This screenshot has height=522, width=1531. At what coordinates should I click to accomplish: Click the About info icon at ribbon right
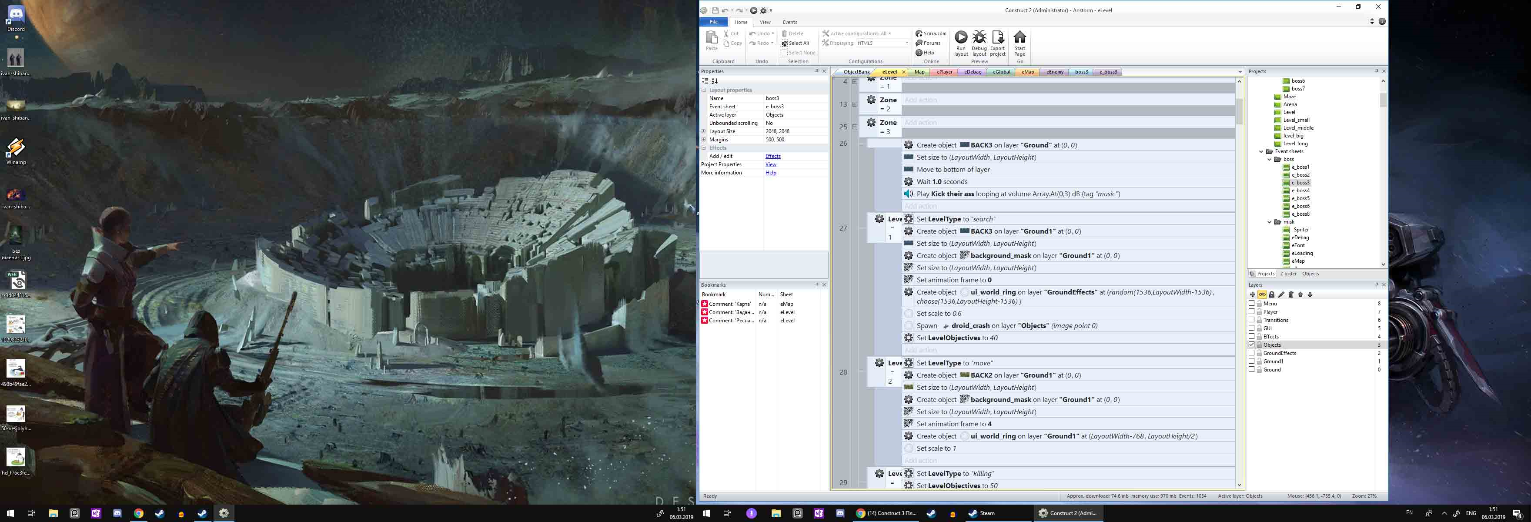(x=1382, y=21)
